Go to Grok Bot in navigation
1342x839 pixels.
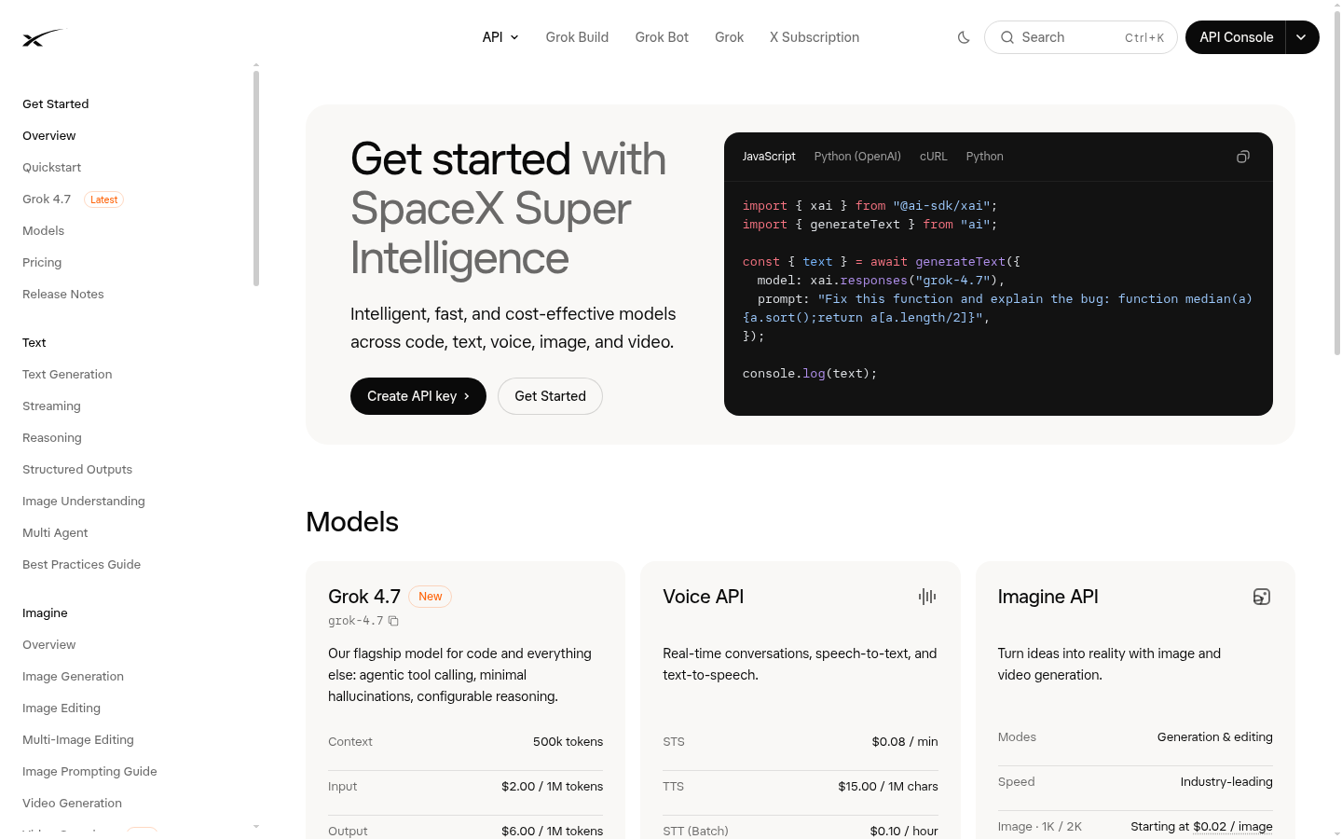(662, 37)
